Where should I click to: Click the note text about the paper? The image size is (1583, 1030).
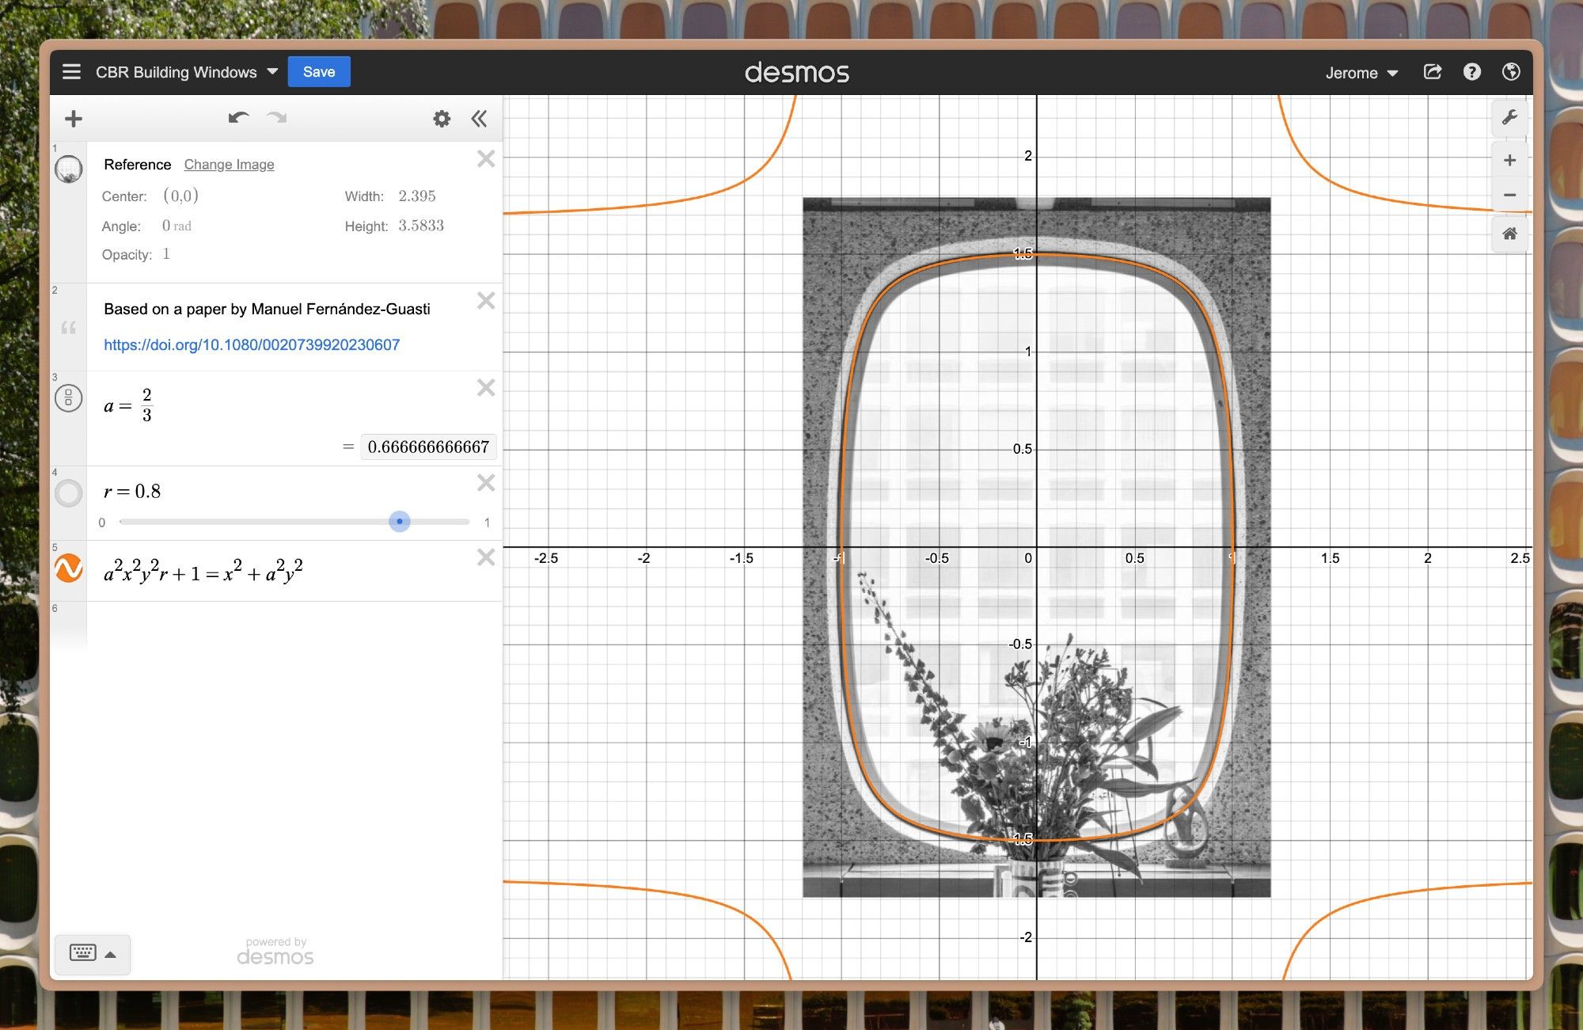tap(267, 309)
